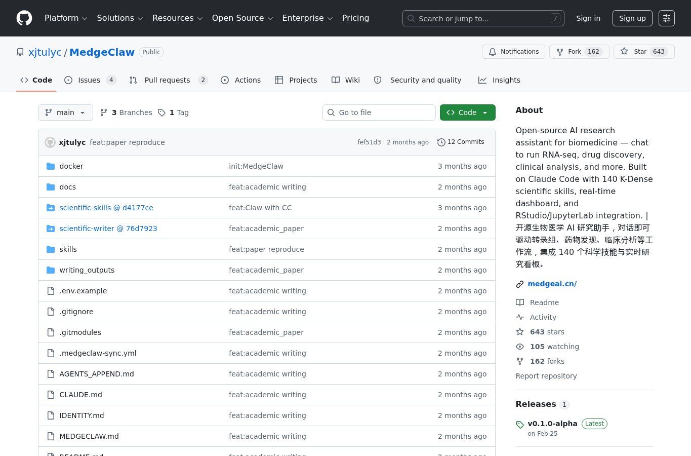Click the commits history clock icon
This screenshot has height=456, width=691.
click(441, 142)
